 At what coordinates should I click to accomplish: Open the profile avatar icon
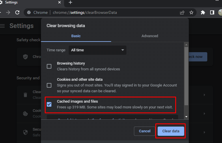click(x=220, y=12)
